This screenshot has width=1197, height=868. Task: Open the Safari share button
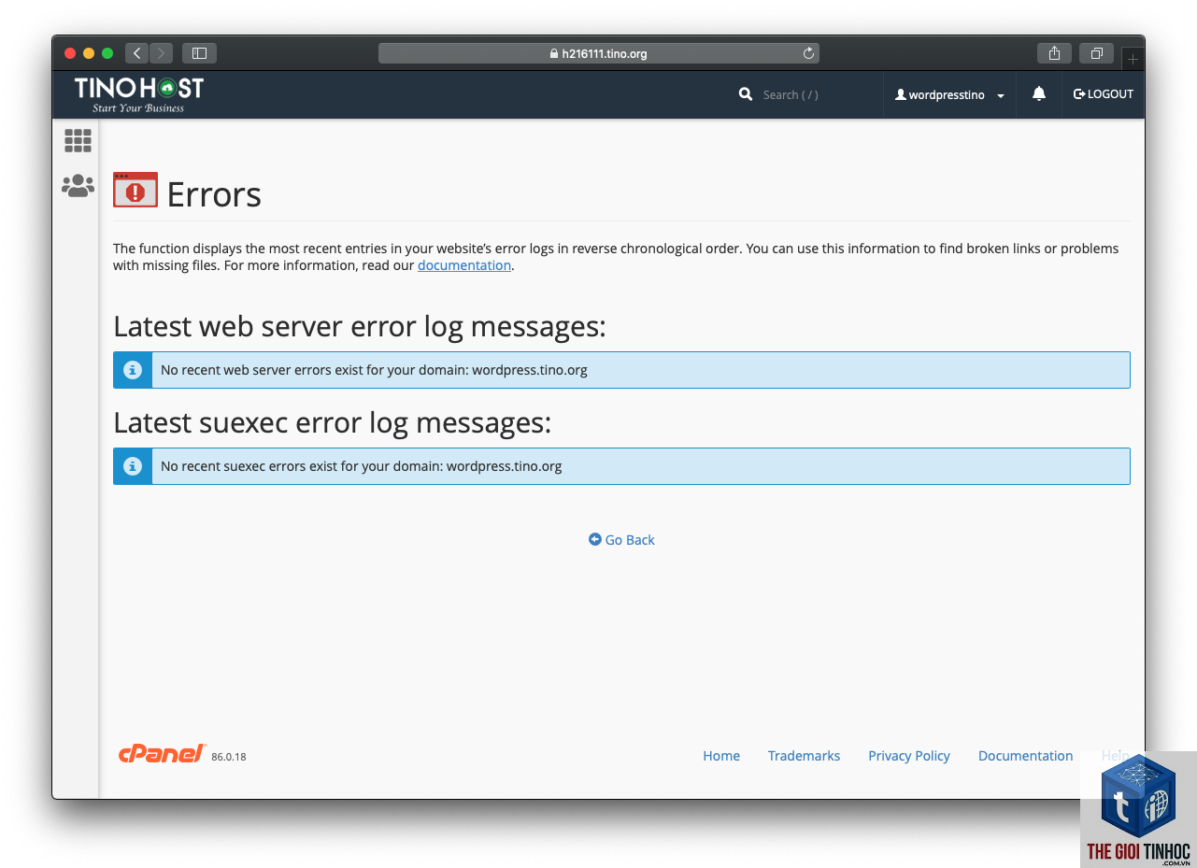pyautogui.click(x=1054, y=53)
